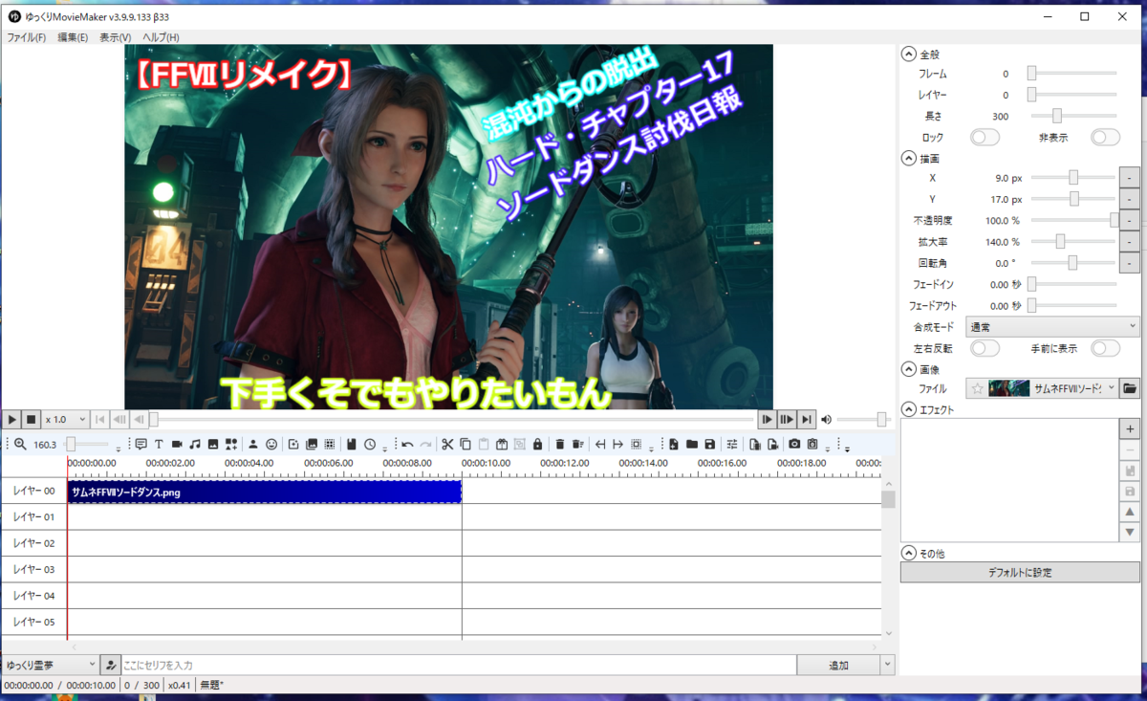Create a new project with the new file icon
The width and height of the screenshot is (1147, 701).
674,445
